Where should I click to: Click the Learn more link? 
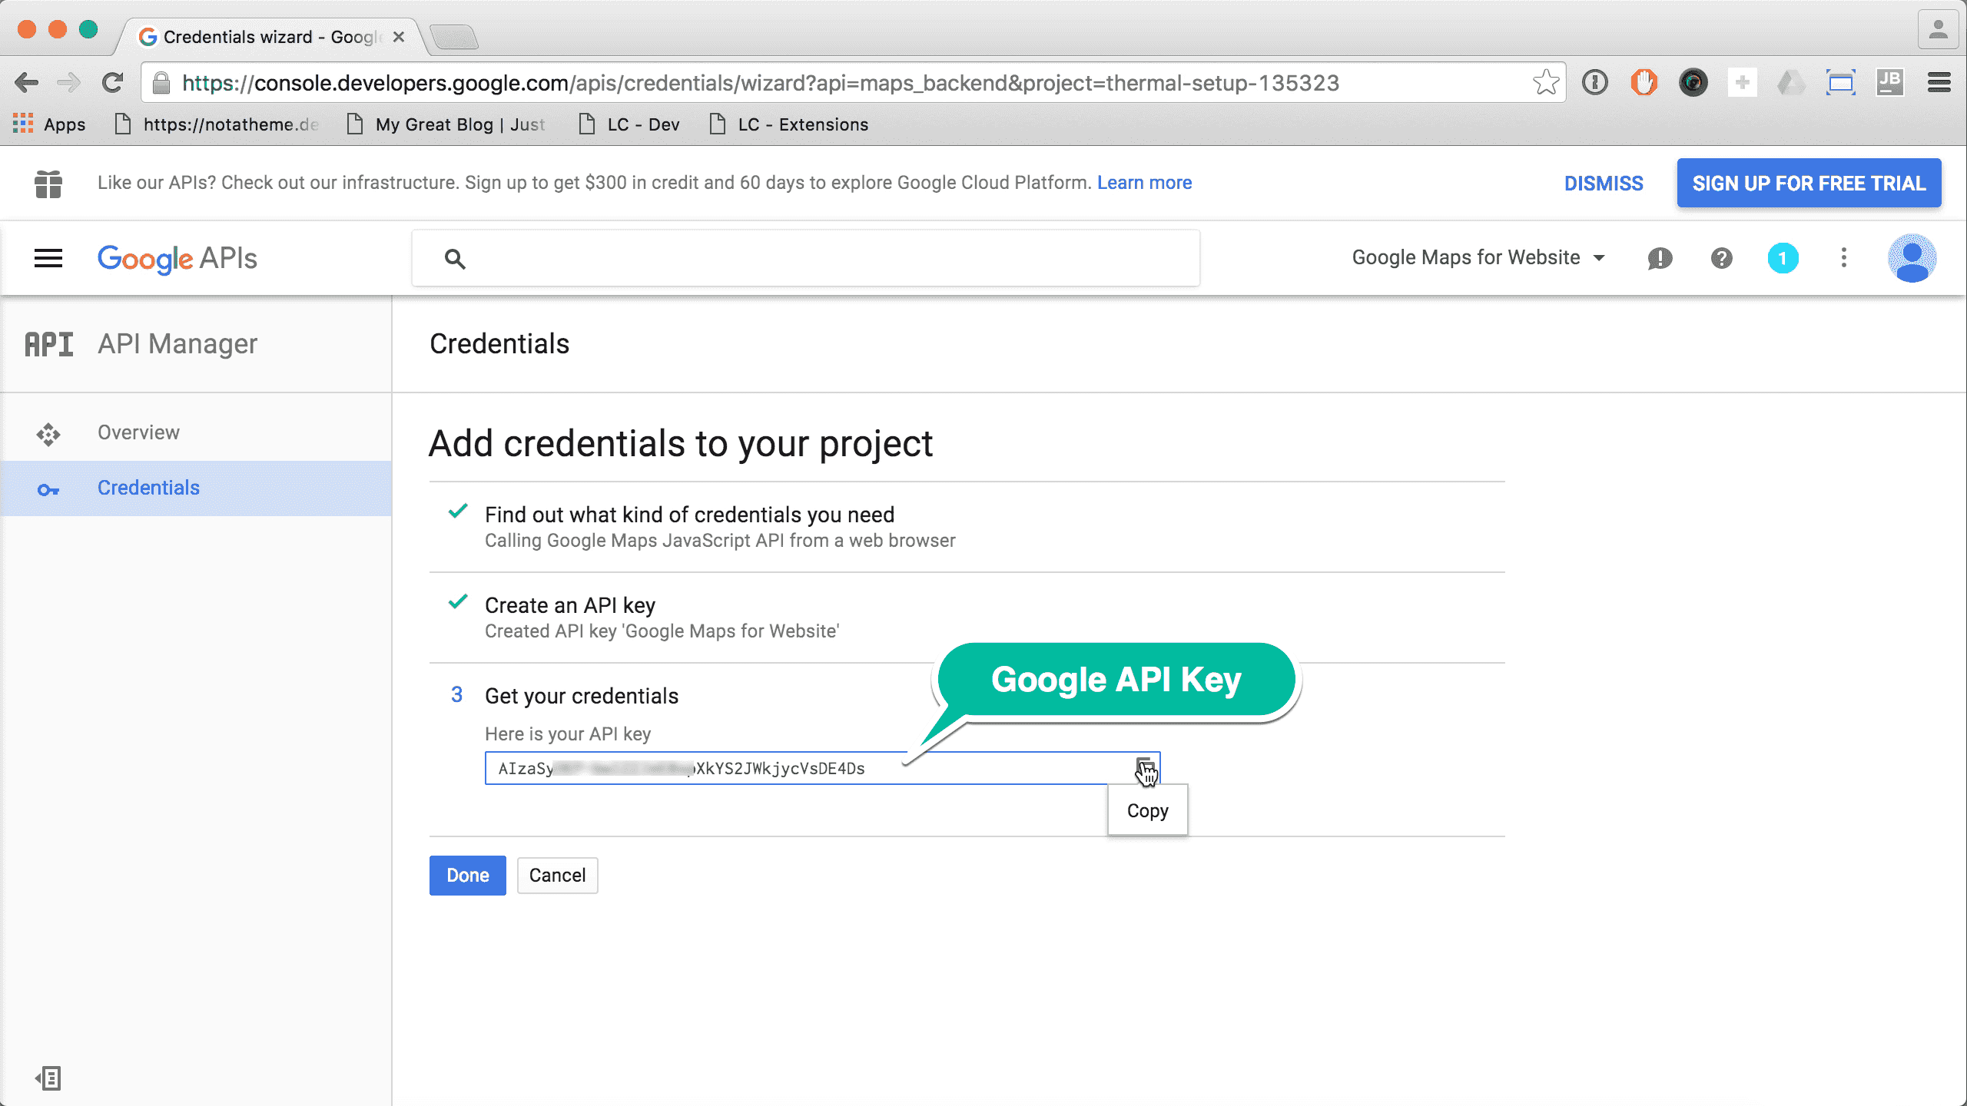point(1144,182)
